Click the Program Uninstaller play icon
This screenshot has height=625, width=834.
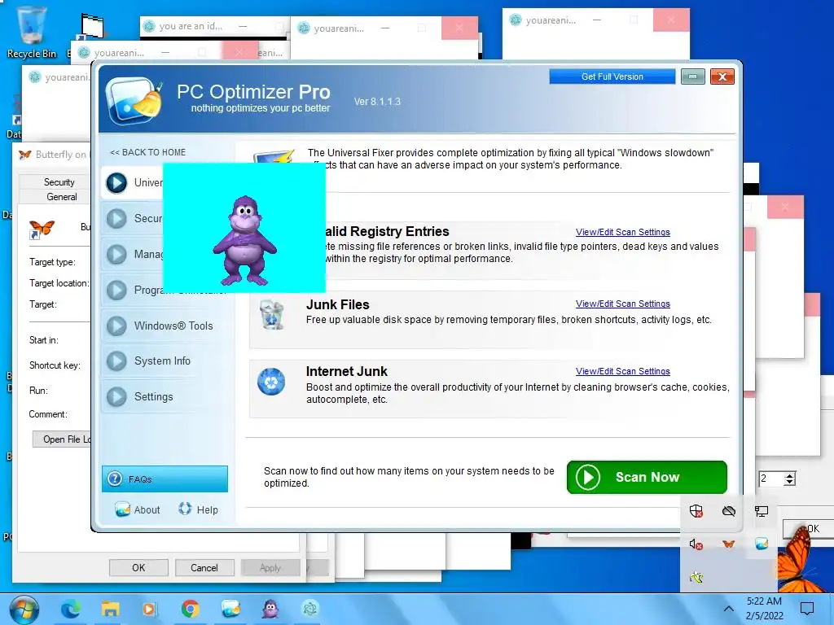[116, 291]
